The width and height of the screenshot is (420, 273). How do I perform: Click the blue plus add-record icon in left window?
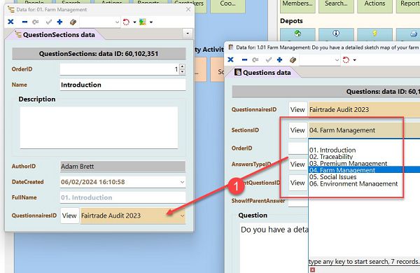(59, 22)
